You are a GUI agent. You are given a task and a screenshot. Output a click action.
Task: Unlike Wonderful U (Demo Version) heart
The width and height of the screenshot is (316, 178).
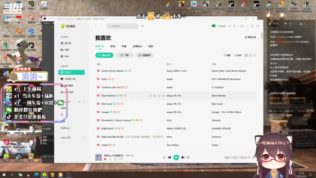98,120
